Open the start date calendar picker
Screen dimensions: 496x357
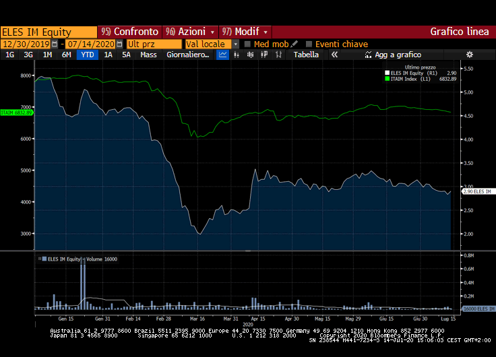(x=55, y=44)
